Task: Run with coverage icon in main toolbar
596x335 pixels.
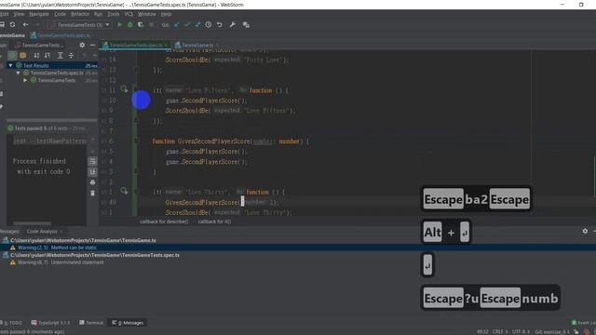Action: click(x=141, y=25)
